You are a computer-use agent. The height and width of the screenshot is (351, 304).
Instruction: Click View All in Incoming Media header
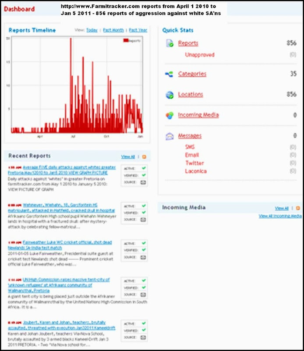click(x=282, y=208)
